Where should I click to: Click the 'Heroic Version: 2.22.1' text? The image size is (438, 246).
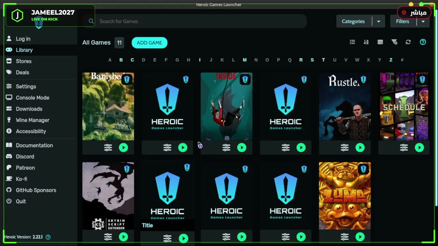click(23, 237)
